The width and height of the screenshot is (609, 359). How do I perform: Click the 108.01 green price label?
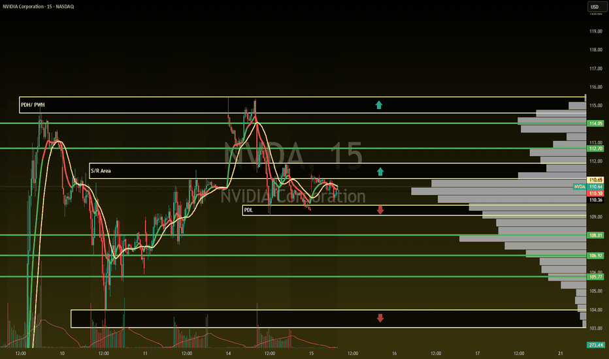click(x=596, y=235)
